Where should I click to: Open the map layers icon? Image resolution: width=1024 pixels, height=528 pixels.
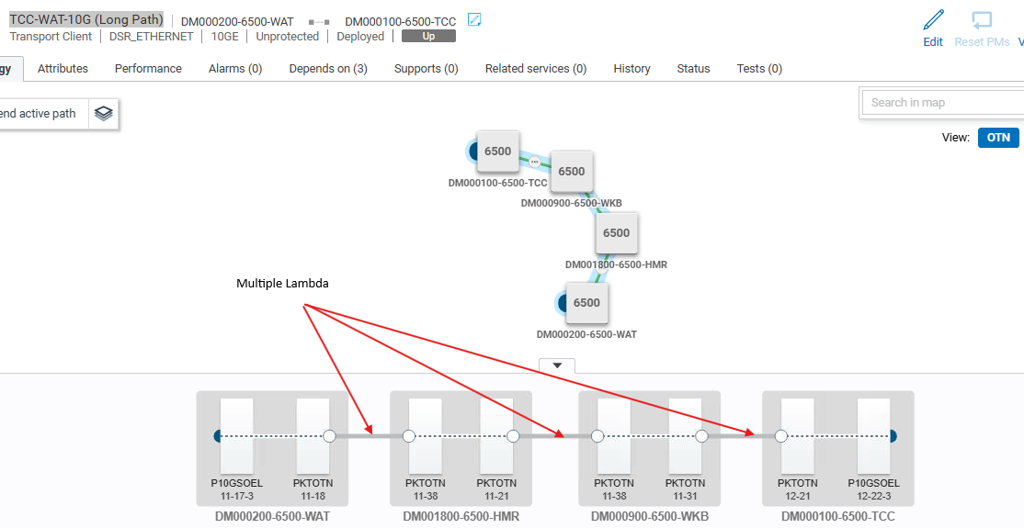point(104,114)
